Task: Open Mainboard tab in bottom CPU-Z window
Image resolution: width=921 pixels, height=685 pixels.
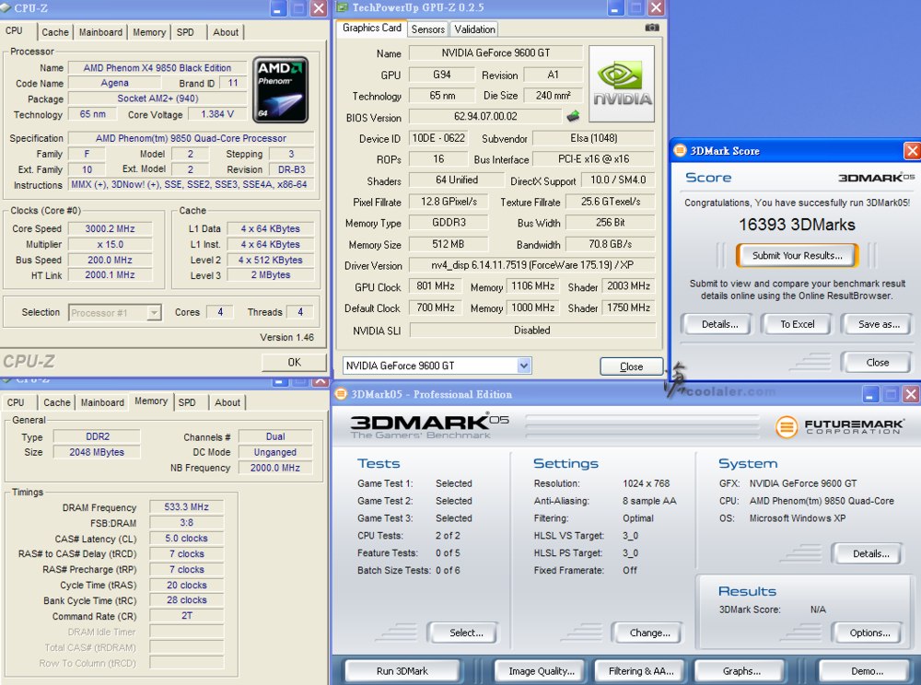Action: pyautogui.click(x=102, y=402)
